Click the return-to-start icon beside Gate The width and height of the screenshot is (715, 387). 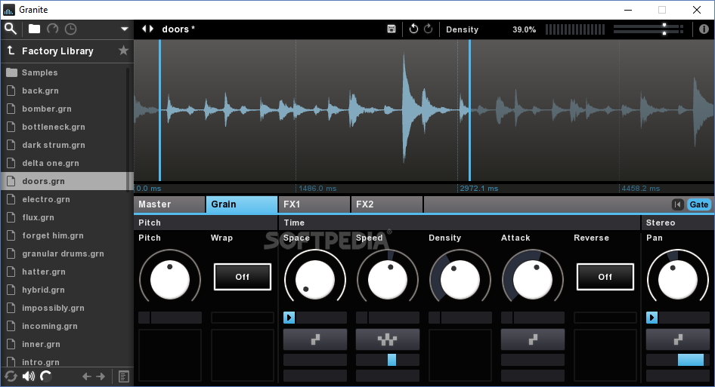pyautogui.click(x=678, y=205)
